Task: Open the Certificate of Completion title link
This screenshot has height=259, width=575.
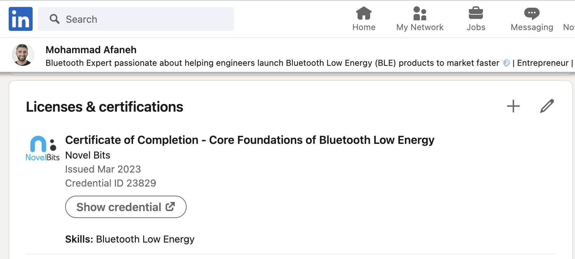Action: [x=250, y=140]
